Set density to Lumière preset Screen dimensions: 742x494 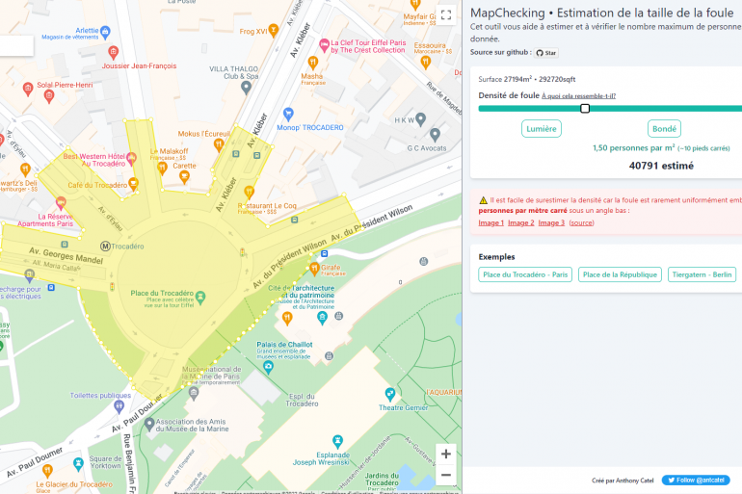541,129
